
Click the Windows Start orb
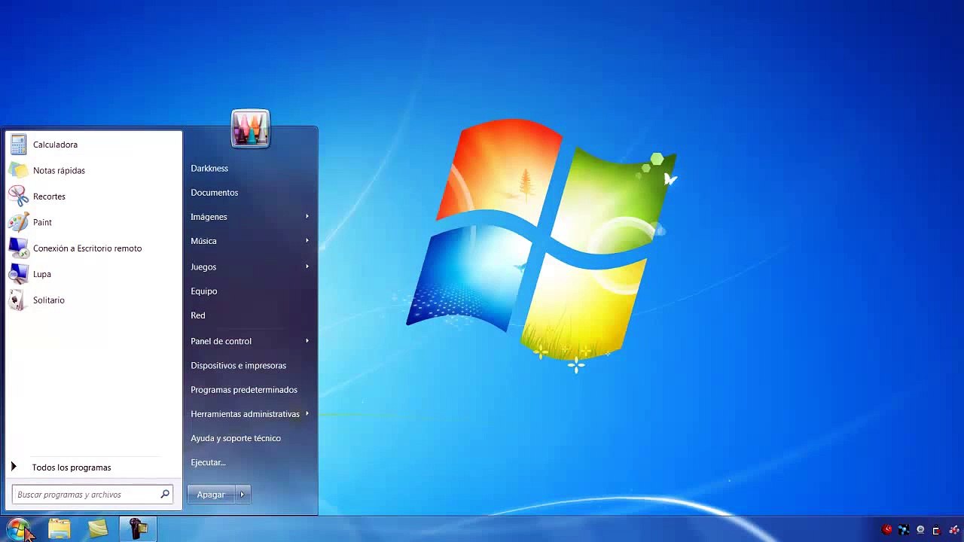coord(18,528)
